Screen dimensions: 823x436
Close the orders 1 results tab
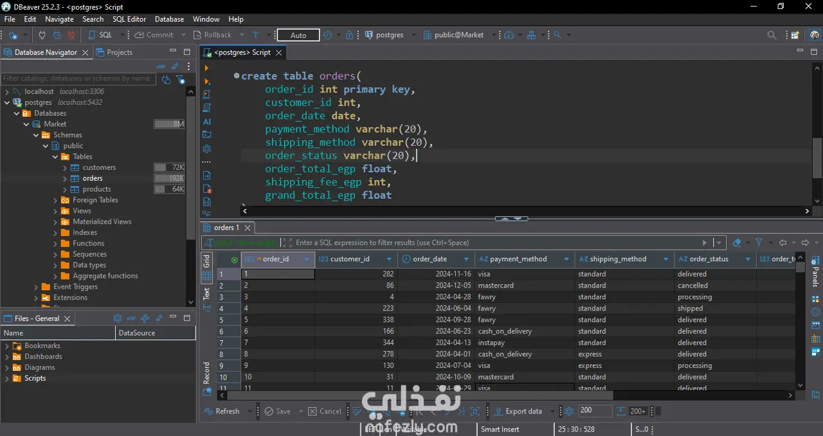pos(248,228)
